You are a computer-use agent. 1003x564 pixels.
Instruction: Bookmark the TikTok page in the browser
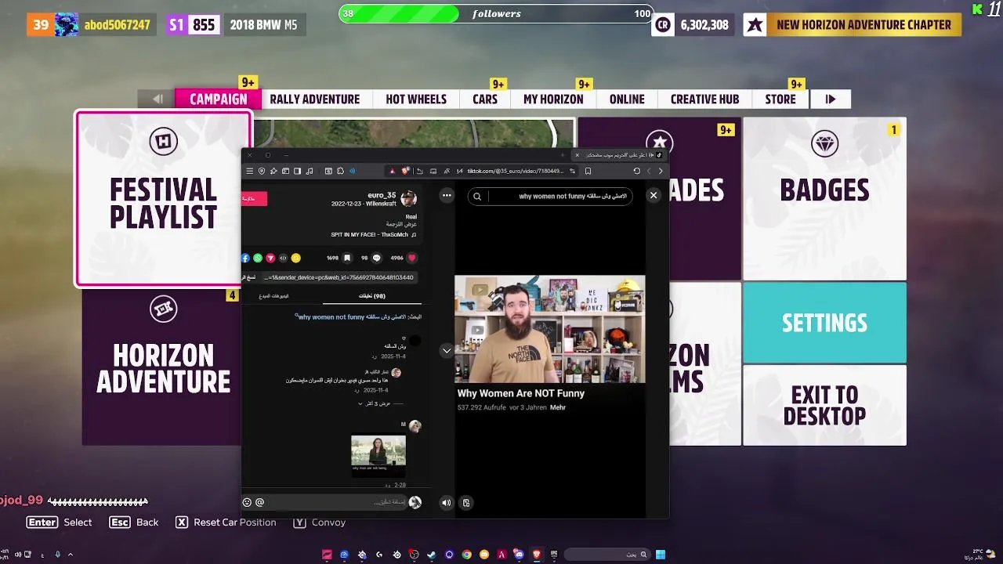coord(588,171)
